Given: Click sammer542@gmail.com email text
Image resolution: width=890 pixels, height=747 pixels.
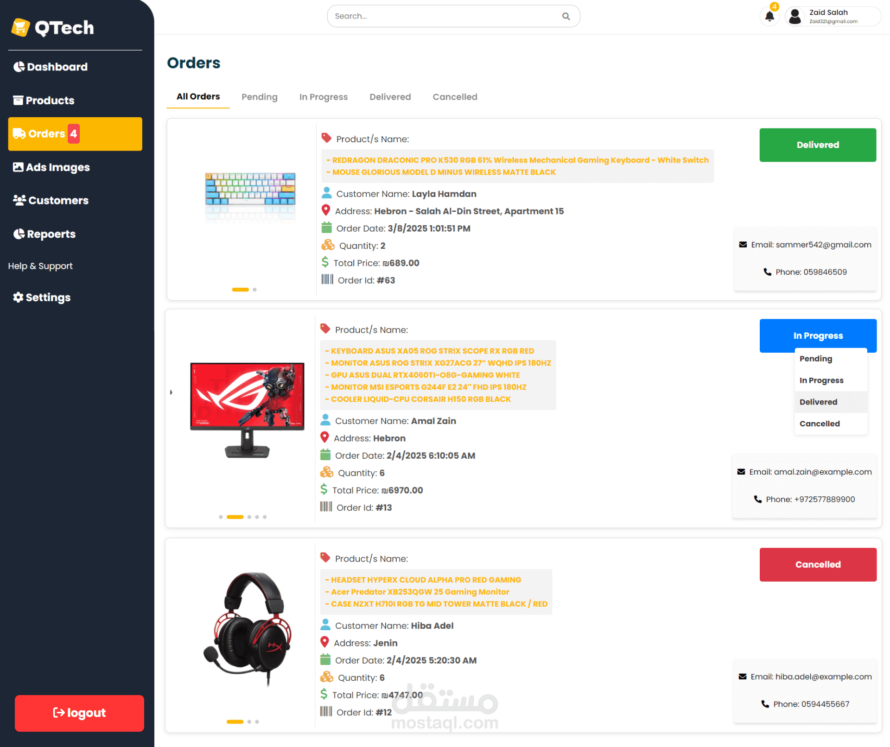Looking at the screenshot, I should click(x=824, y=245).
